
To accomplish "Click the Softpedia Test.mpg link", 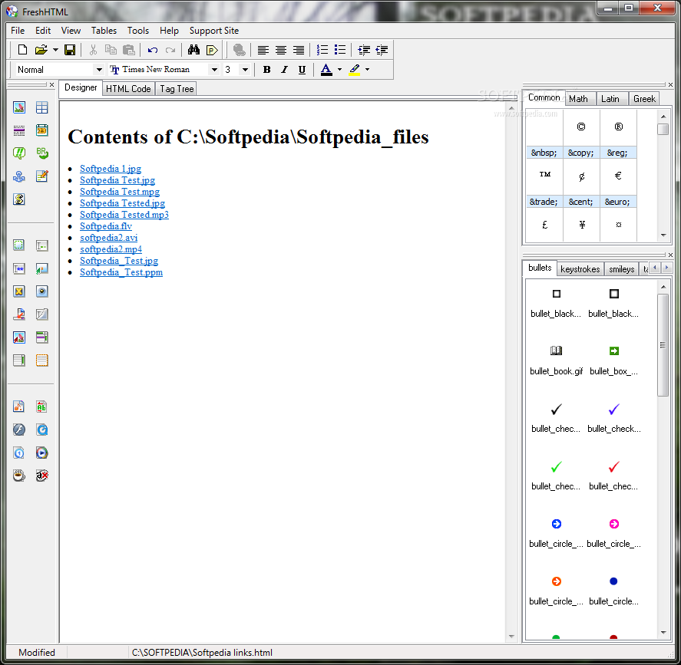I will 120,192.
